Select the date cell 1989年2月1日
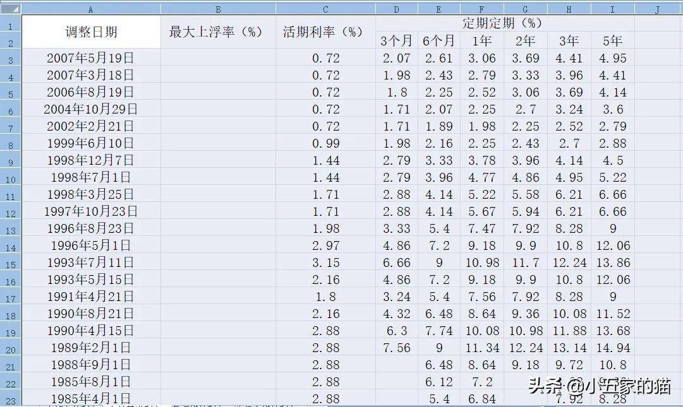The height and width of the screenshot is (407, 683). (x=91, y=347)
